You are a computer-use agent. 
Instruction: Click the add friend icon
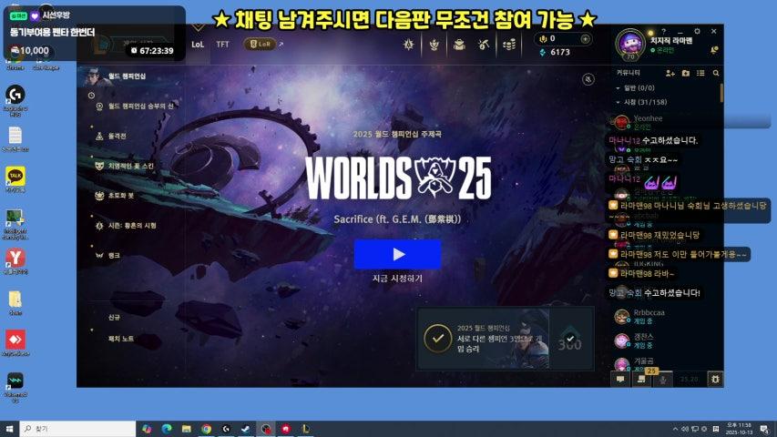(670, 73)
